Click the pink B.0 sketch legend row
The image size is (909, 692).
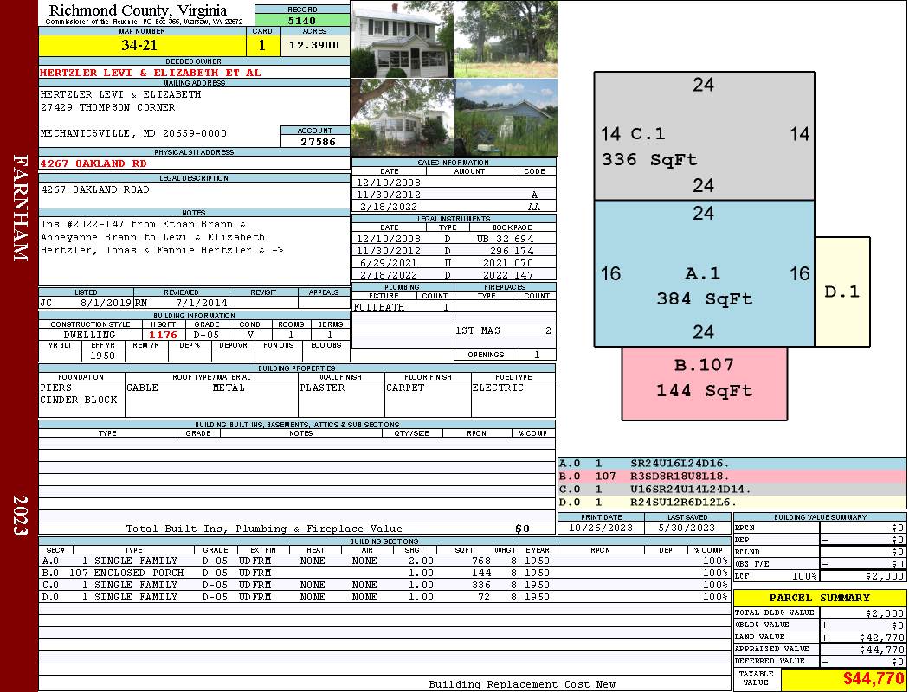pos(732,476)
